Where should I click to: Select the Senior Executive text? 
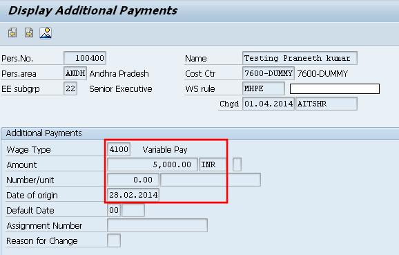click(121, 89)
